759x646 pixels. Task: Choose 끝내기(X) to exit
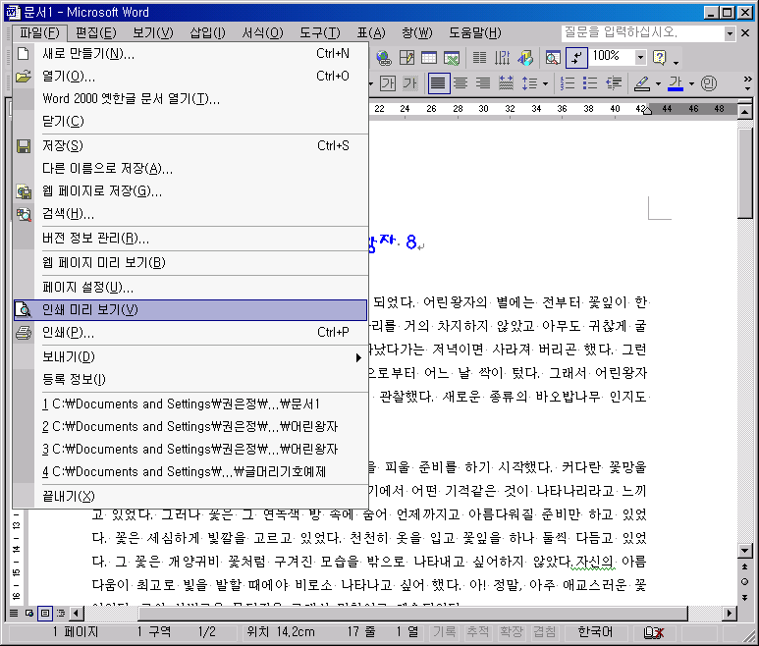191,497
